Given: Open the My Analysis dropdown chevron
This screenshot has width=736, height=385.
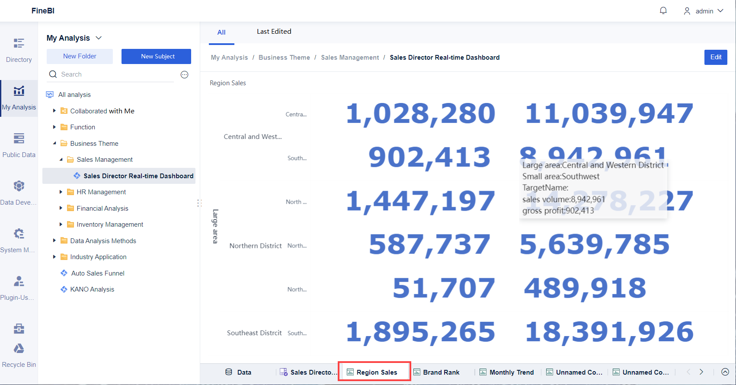Looking at the screenshot, I should click(x=99, y=38).
